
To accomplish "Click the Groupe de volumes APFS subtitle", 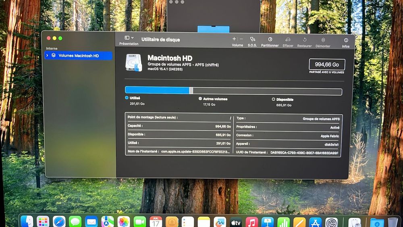I will 183,65.
